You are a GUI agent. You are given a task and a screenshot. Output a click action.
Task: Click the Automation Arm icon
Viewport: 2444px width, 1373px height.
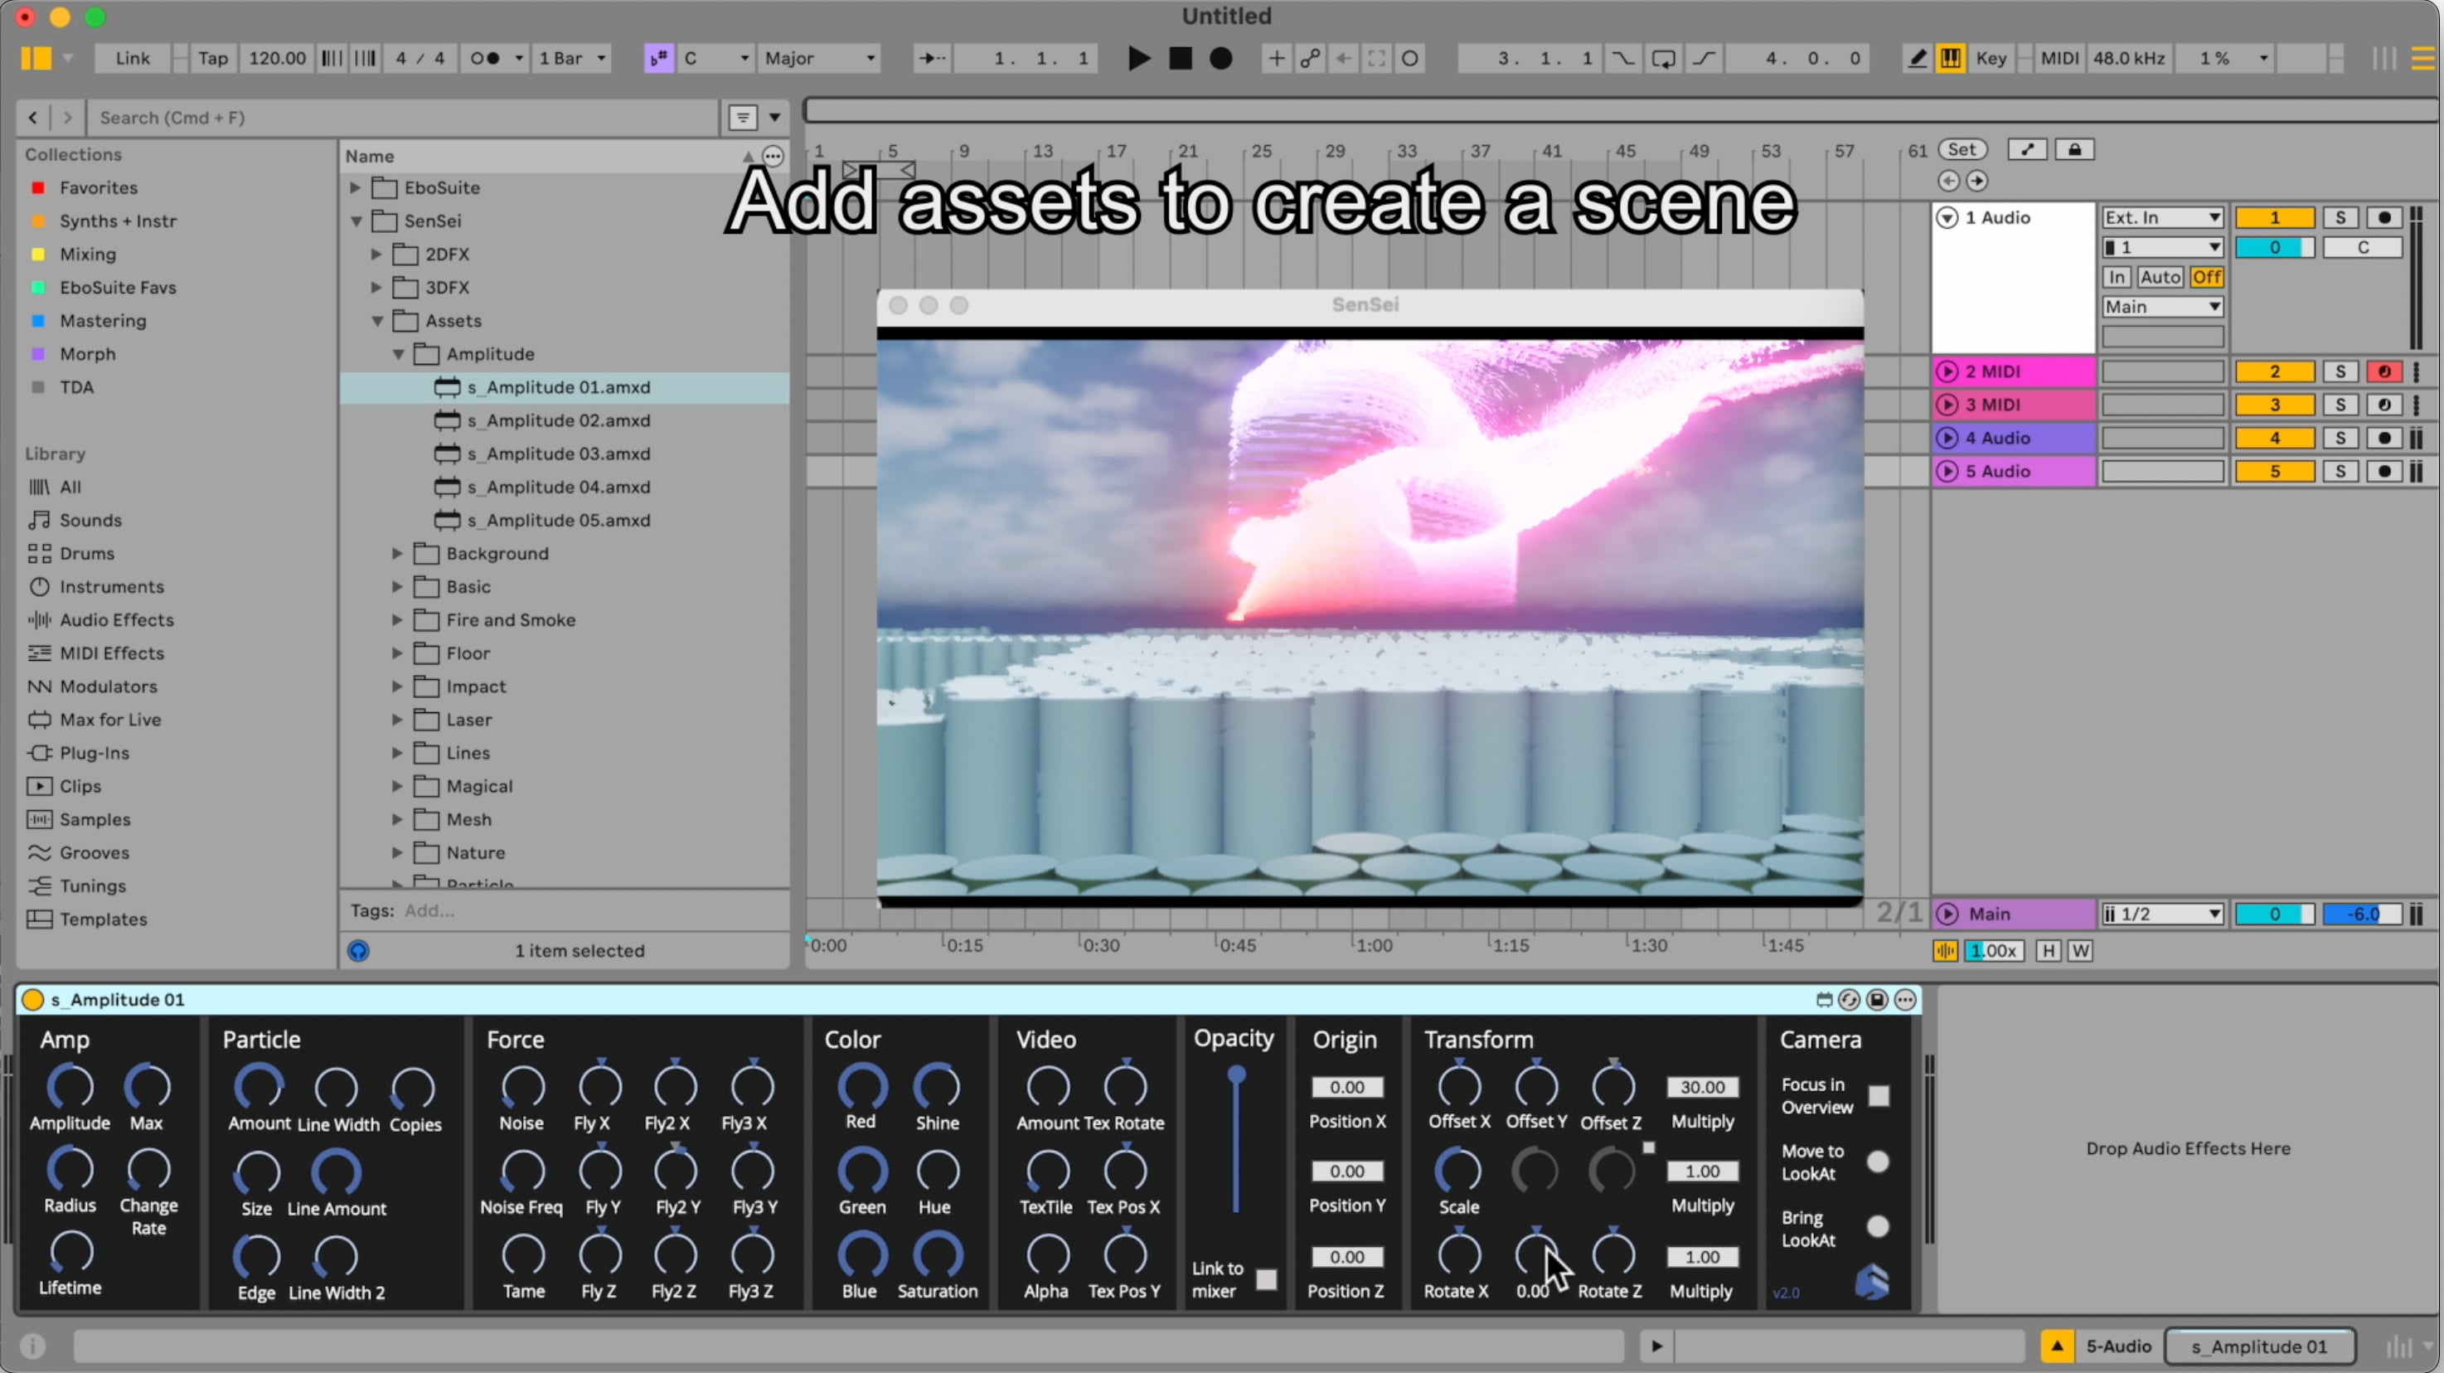1310,59
